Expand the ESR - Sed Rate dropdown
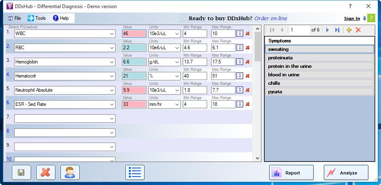The width and height of the screenshot is (381, 185). coord(112,104)
